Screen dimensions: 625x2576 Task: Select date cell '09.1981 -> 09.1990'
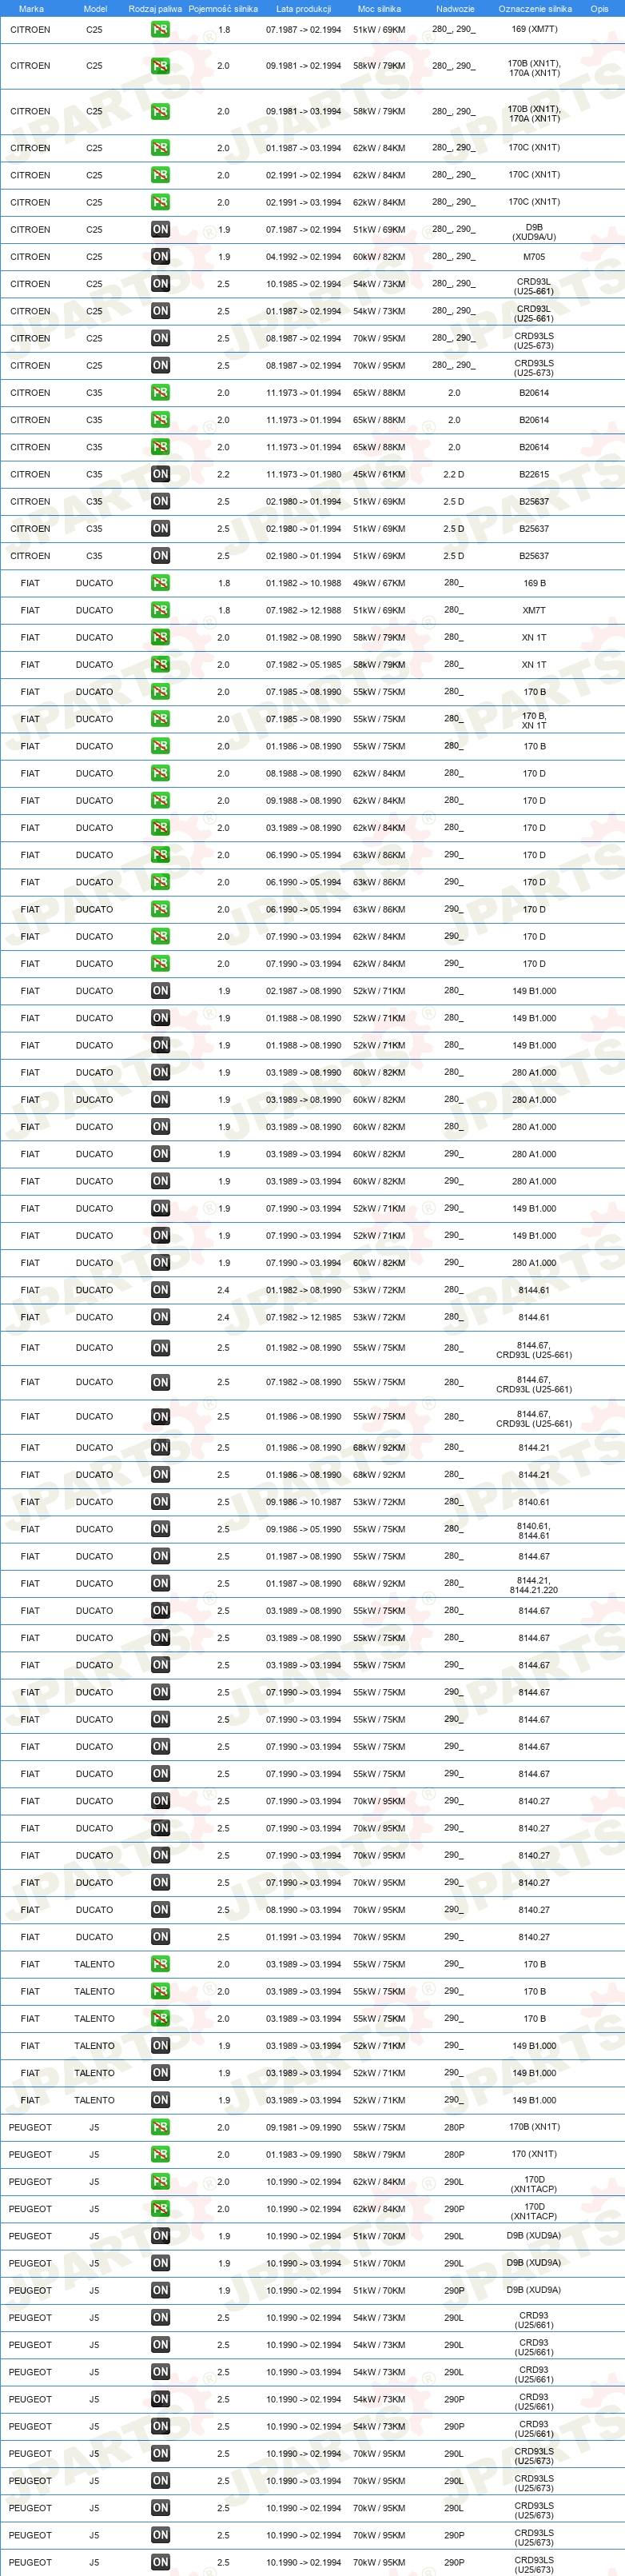[304, 2128]
